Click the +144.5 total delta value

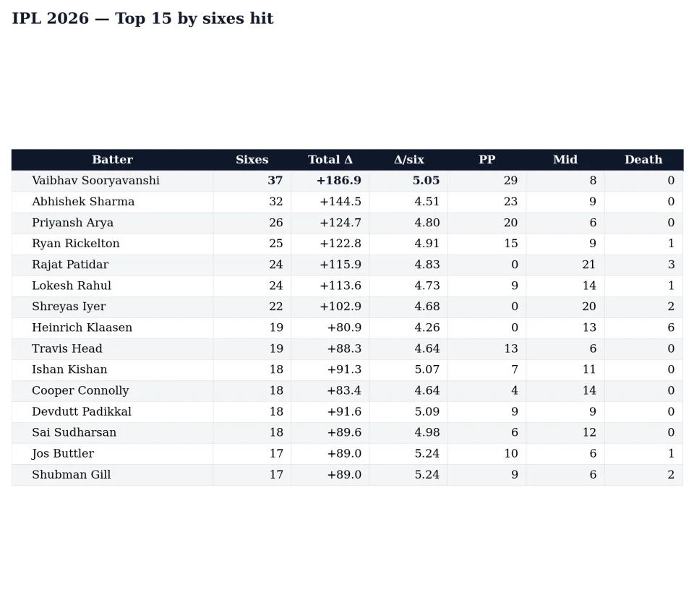point(340,202)
